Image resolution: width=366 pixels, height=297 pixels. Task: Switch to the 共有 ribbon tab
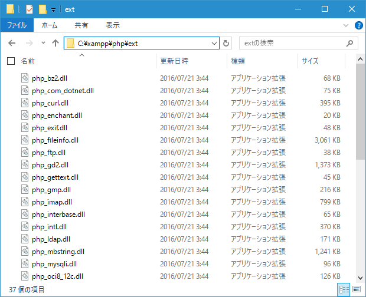81,25
